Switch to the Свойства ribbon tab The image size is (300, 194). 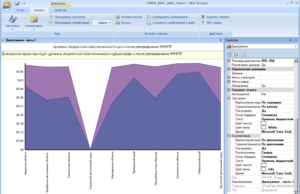[x=60, y=10]
